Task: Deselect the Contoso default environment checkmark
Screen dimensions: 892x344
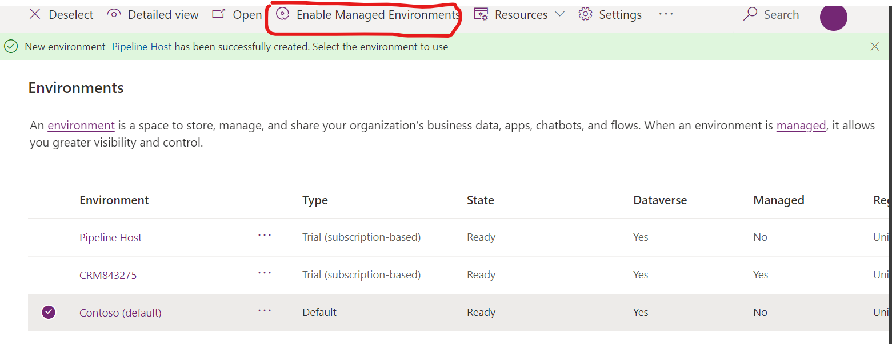Action: (x=49, y=312)
